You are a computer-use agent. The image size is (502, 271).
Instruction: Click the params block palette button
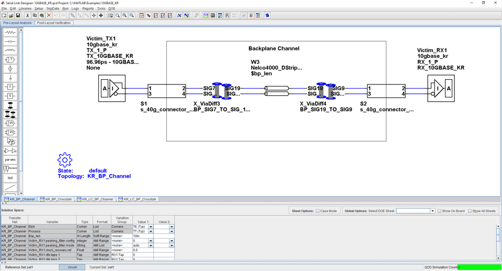(10, 159)
